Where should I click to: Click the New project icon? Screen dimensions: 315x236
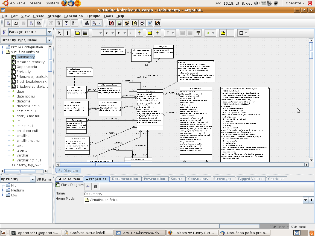coord(8,23)
